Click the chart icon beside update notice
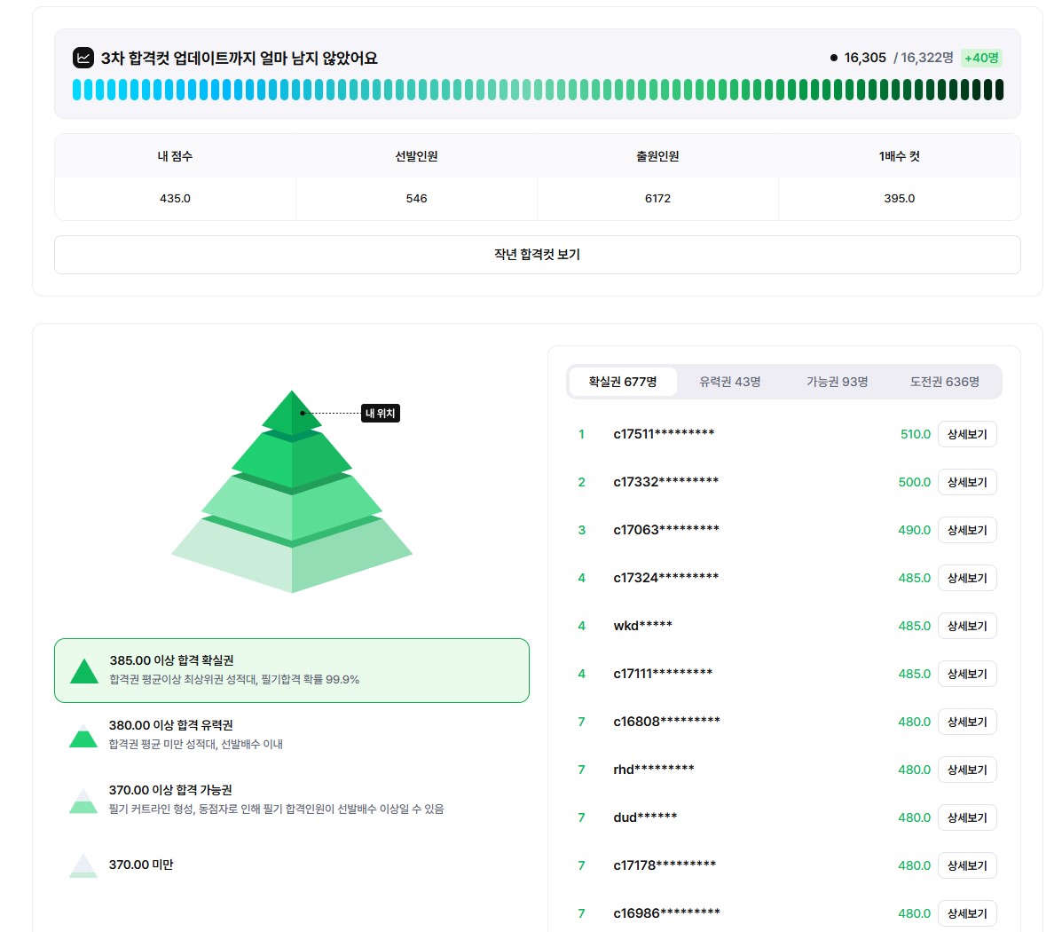This screenshot has width=1062, height=932. [x=83, y=58]
